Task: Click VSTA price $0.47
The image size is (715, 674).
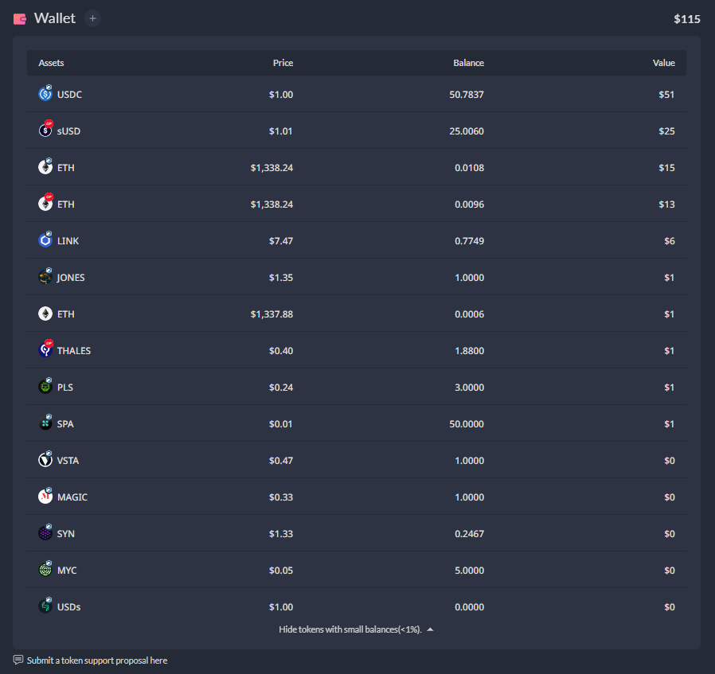Action: [x=281, y=461]
